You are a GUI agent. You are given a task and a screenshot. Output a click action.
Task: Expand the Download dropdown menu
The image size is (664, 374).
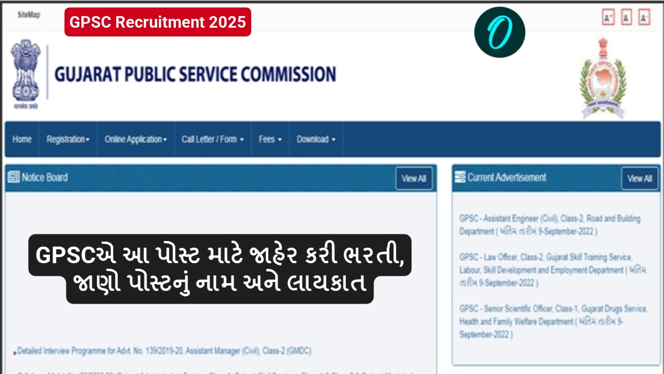(316, 140)
